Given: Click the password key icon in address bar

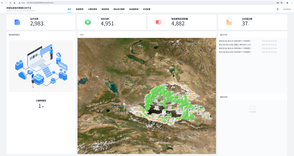Looking at the screenshot, I should pyautogui.click(x=278, y=3).
